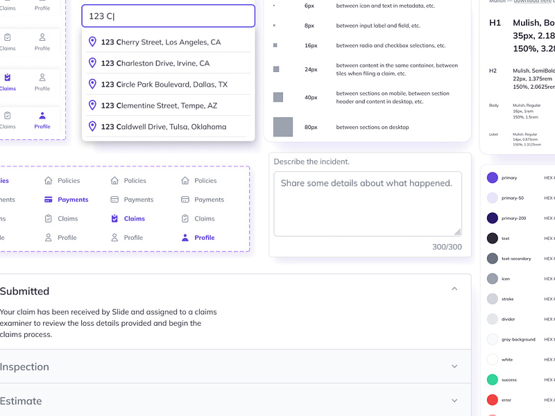Choose the 123 Clementine Street, Tempe suggestion

point(159,105)
